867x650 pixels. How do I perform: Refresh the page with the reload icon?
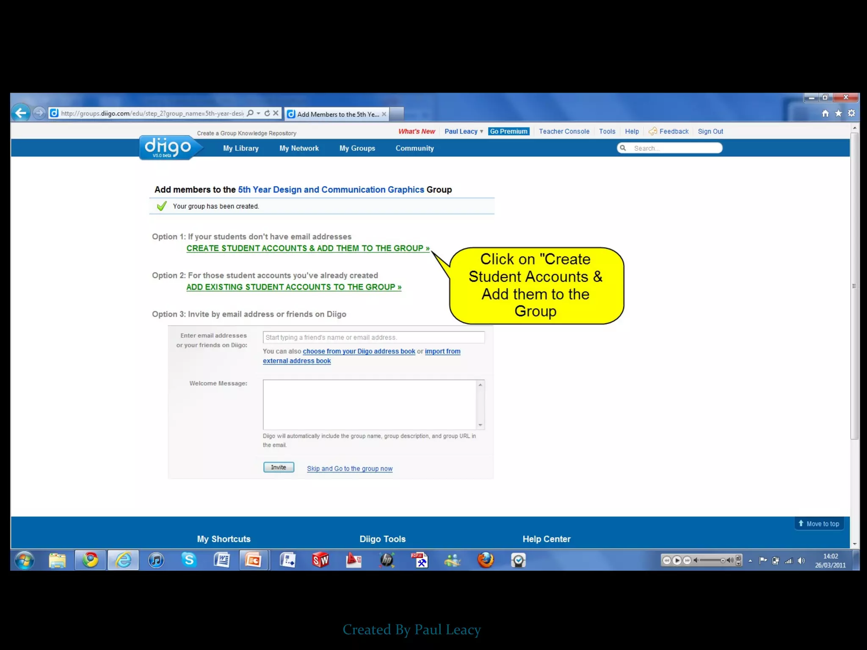pos(267,113)
